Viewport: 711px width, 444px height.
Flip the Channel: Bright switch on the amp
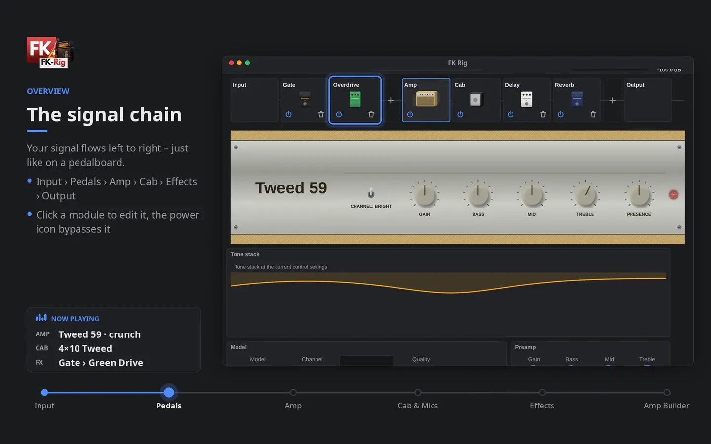coord(371,193)
